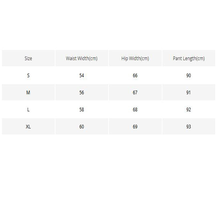This screenshot has height=220, width=220.
Task: Select waist width value 56
Action: tap(82, 93)
